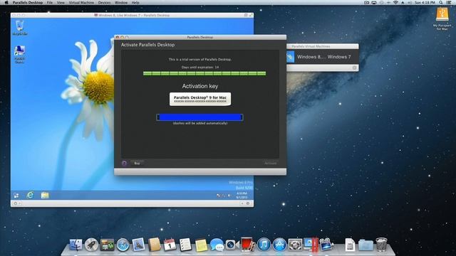Open Photo Booth in the Dock
456x256 pixels.
click(248, 245)
